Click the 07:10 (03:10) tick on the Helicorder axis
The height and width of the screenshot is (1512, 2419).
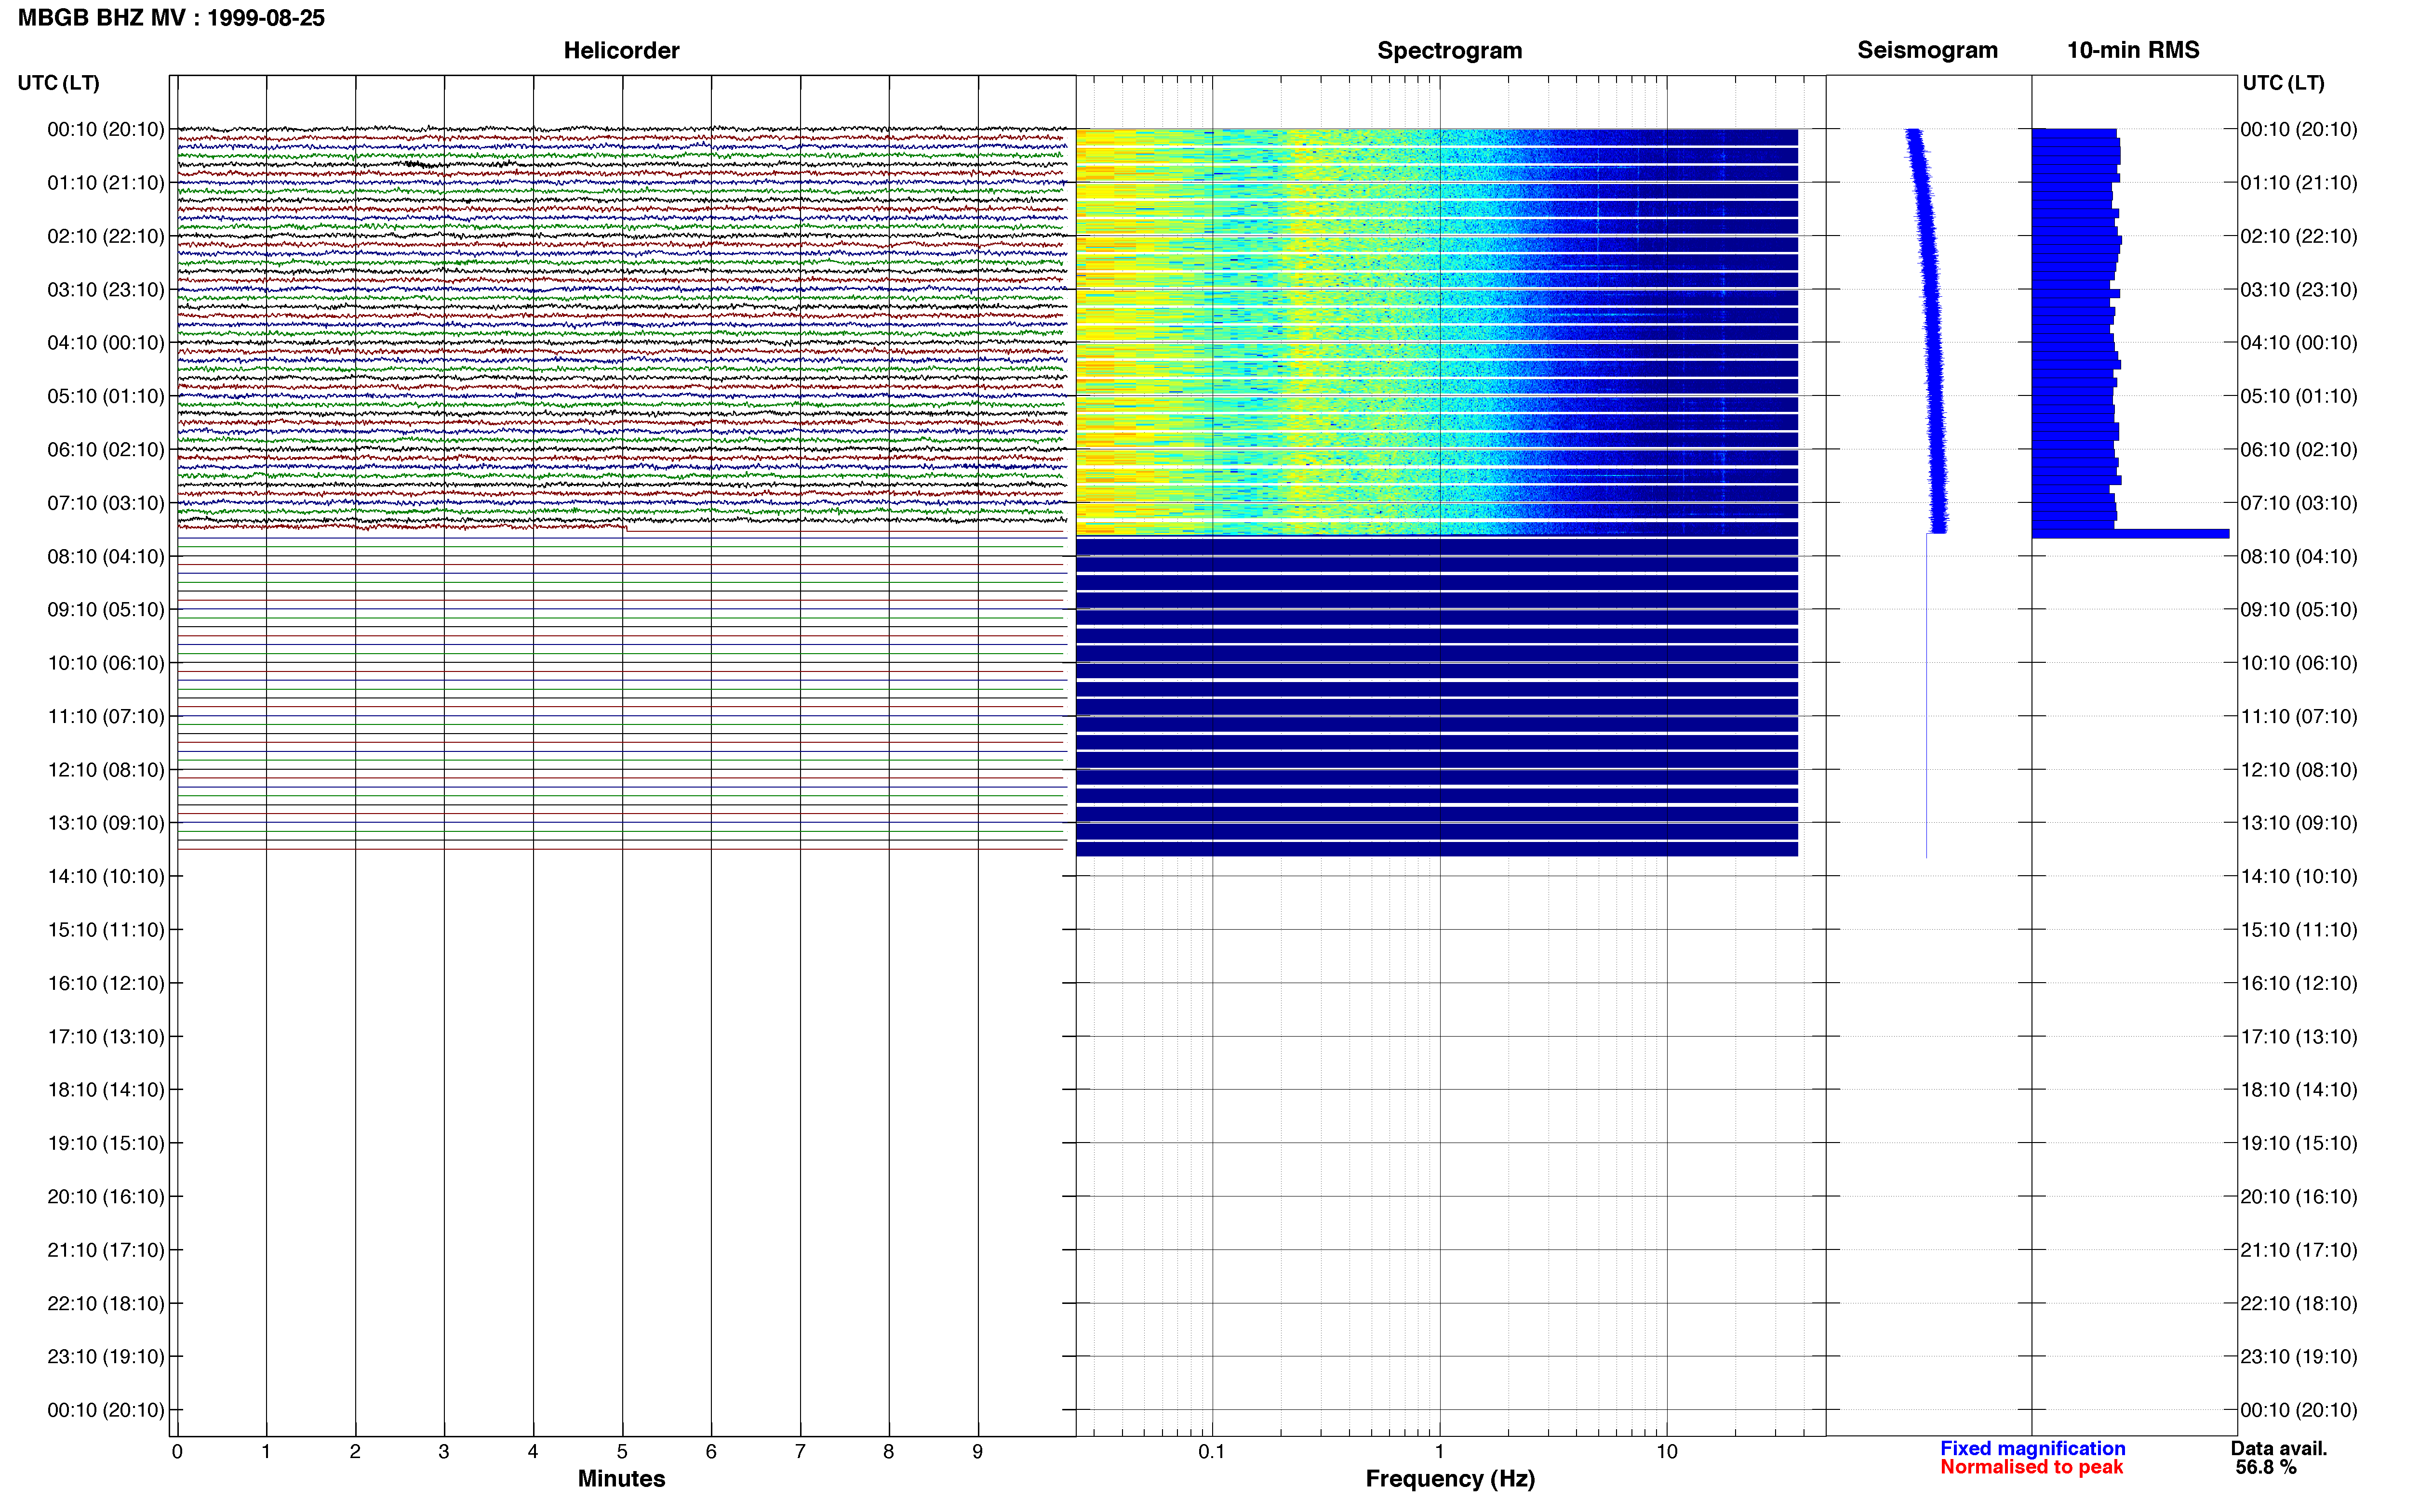tap(106, 503)
